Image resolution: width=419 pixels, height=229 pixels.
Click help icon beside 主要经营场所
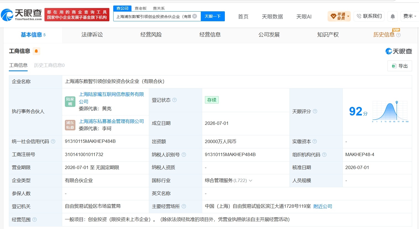[184, 206]
